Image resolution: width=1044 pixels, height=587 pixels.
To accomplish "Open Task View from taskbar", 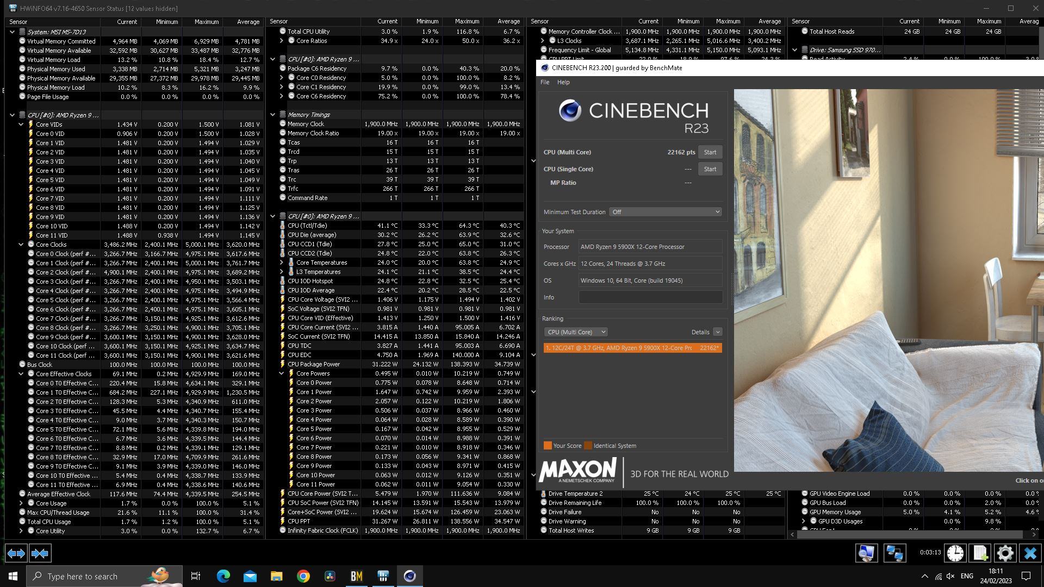I will click(x=196, y=576).
